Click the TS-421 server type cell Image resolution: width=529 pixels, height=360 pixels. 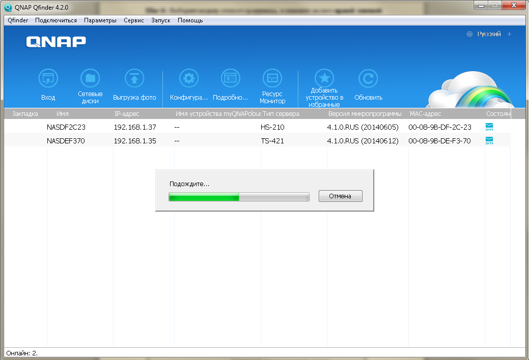pos(272,141)
